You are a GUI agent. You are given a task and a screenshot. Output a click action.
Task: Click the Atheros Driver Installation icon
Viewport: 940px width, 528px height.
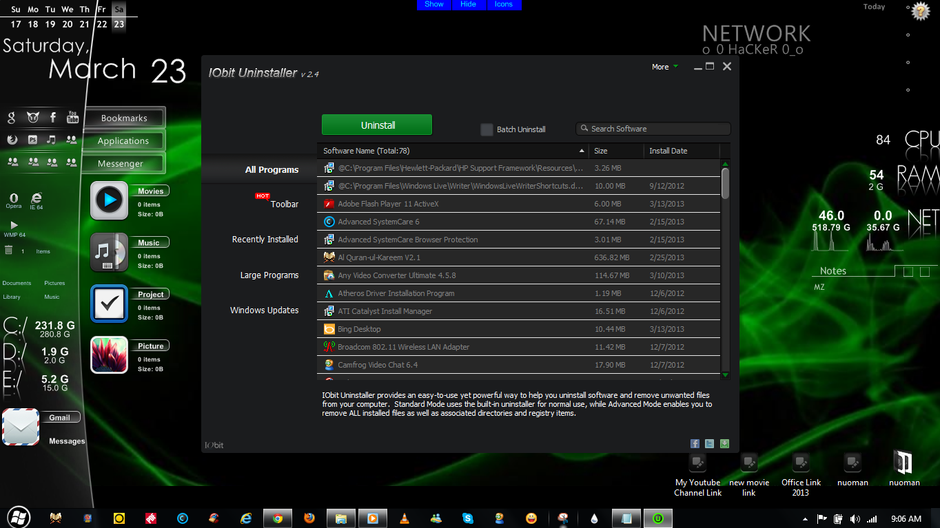click(x=329, y=293)
